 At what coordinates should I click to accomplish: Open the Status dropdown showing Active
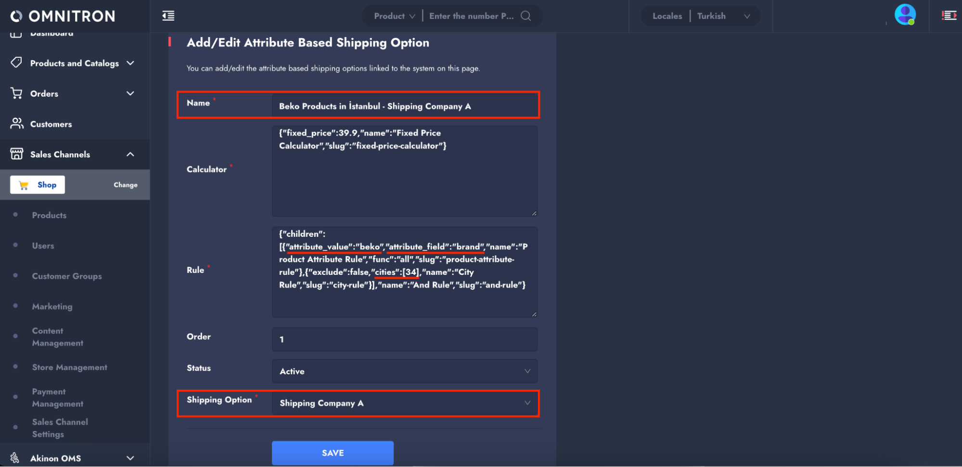coord(404,371)
